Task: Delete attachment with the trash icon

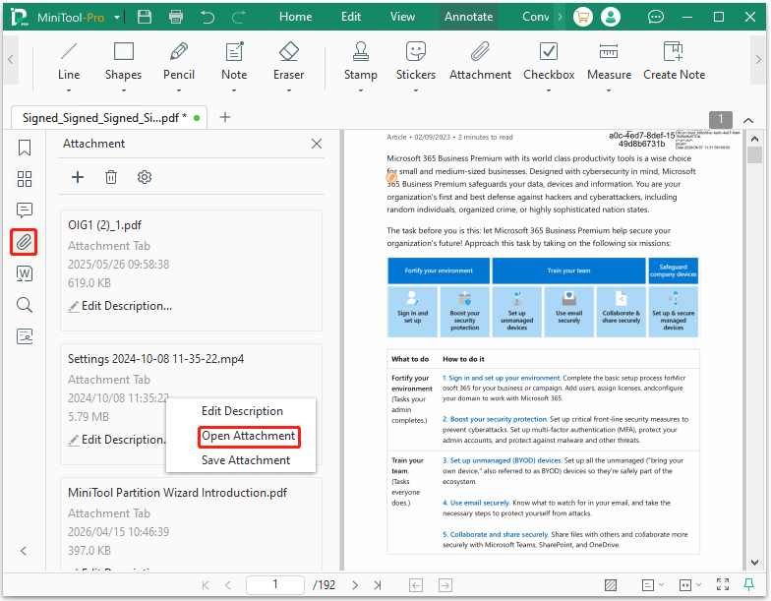Action: [x=111, y=177]
